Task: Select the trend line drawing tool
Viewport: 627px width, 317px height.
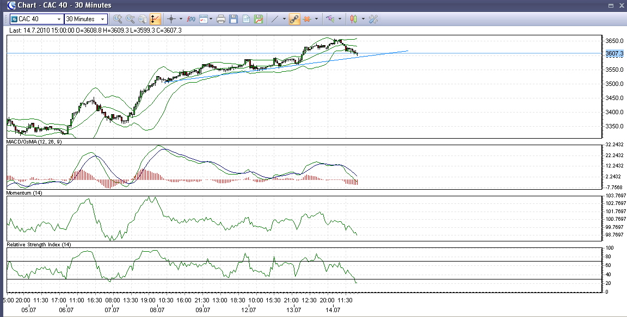Action: [275, 19]
